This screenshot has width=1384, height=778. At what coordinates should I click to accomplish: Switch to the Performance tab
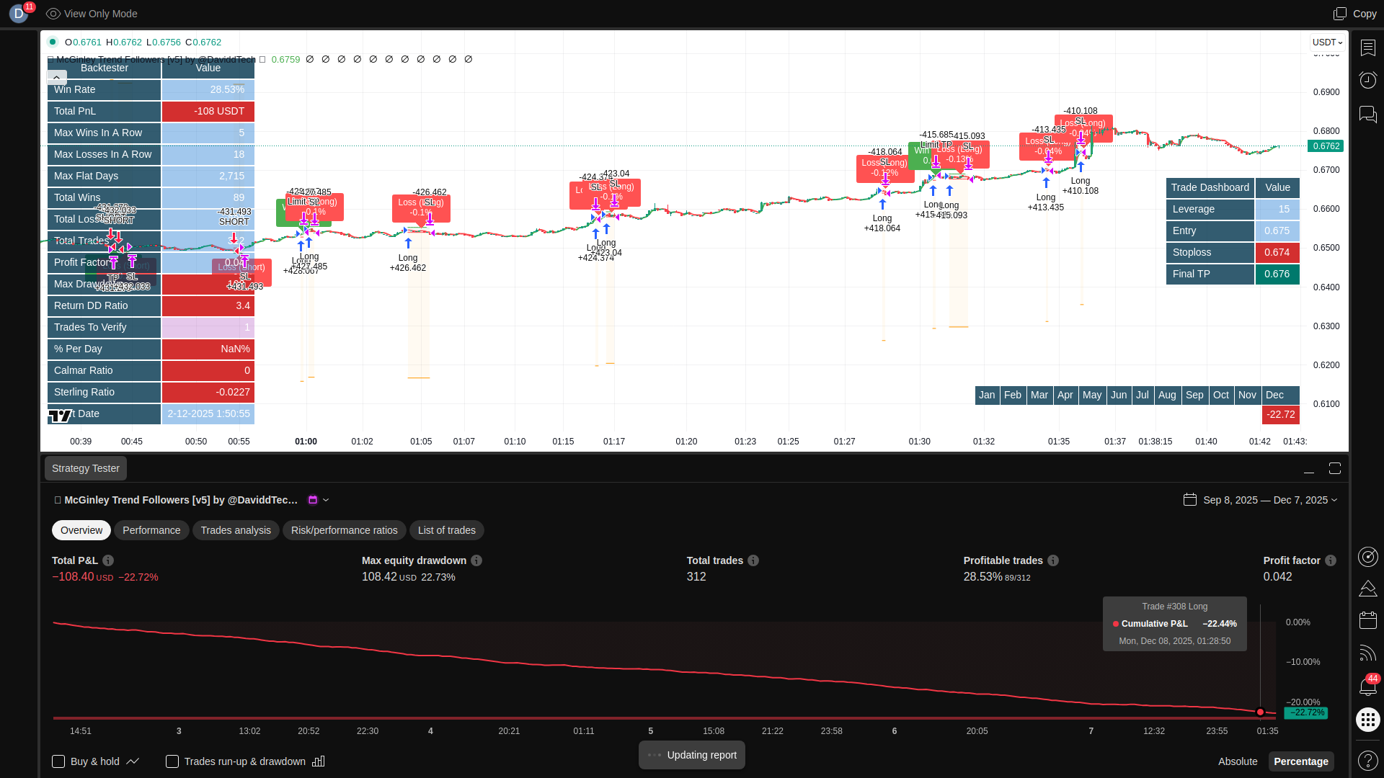point(151,530)
